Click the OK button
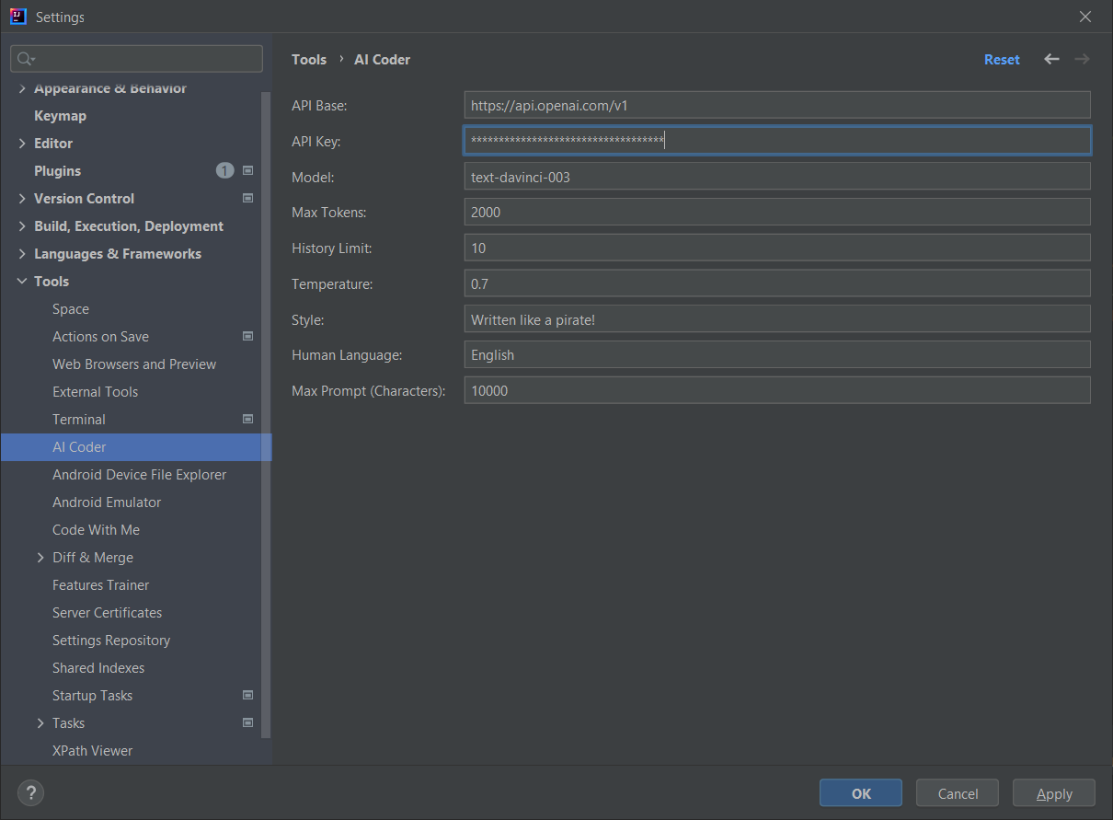Image resolution: width=1113 pixels, height=820 pixels. pyautogui.click(x=861, y=793)
